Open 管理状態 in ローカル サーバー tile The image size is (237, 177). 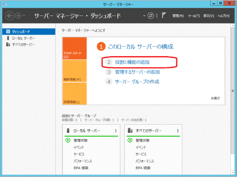[80, 141]
